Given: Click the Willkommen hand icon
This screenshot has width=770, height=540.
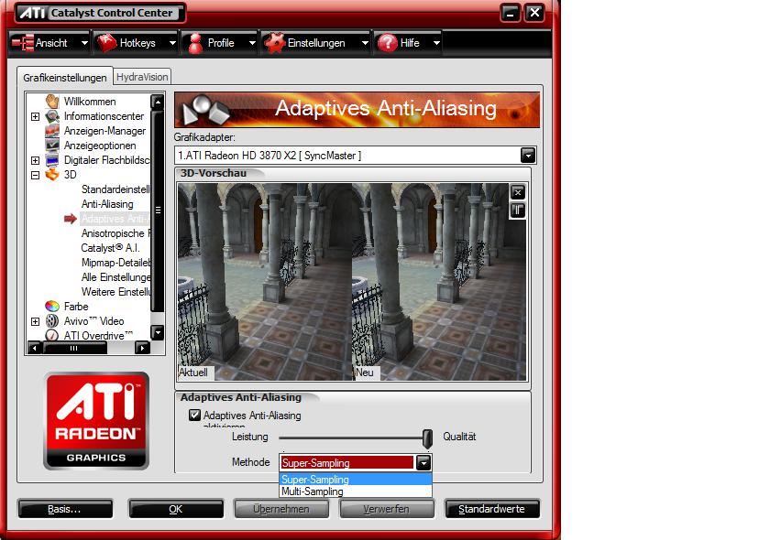Looking at the screenshot, I should pyautogui.click(x=52, y=102).
